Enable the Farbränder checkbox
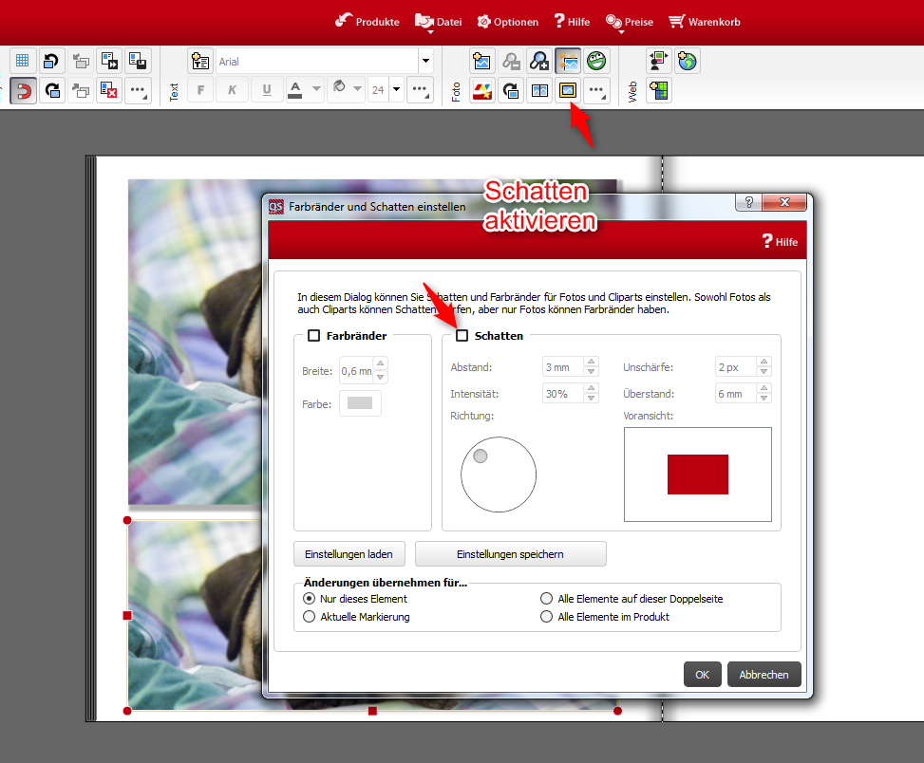 (313, 336)
